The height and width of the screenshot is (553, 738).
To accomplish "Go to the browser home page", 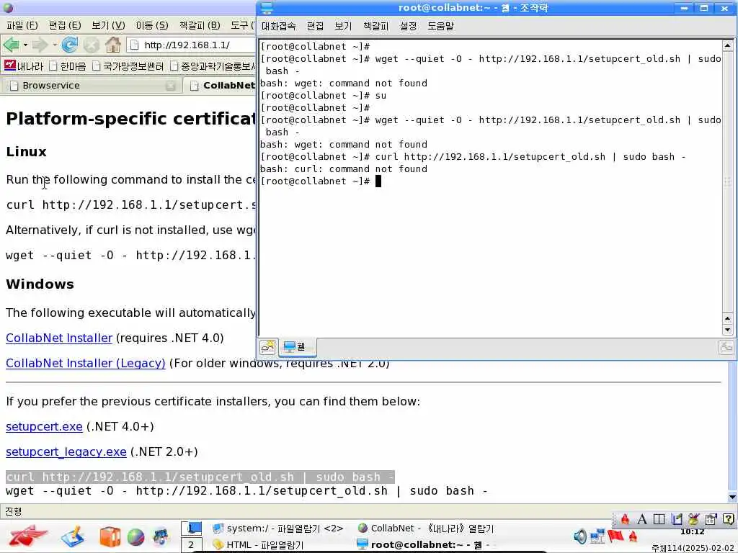I will pyautogui.click(x=113, y=45).
